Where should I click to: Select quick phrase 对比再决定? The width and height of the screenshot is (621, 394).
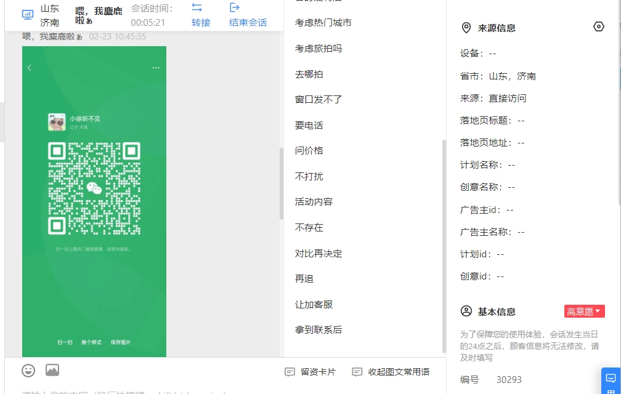point(319,253)
